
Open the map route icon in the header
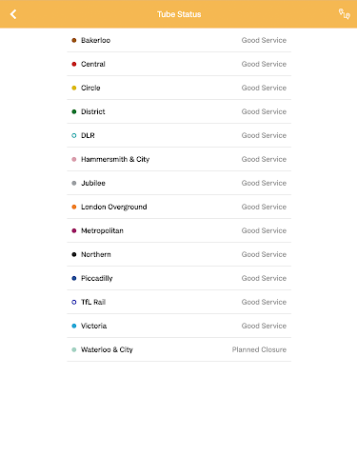[x=345, y=14]
